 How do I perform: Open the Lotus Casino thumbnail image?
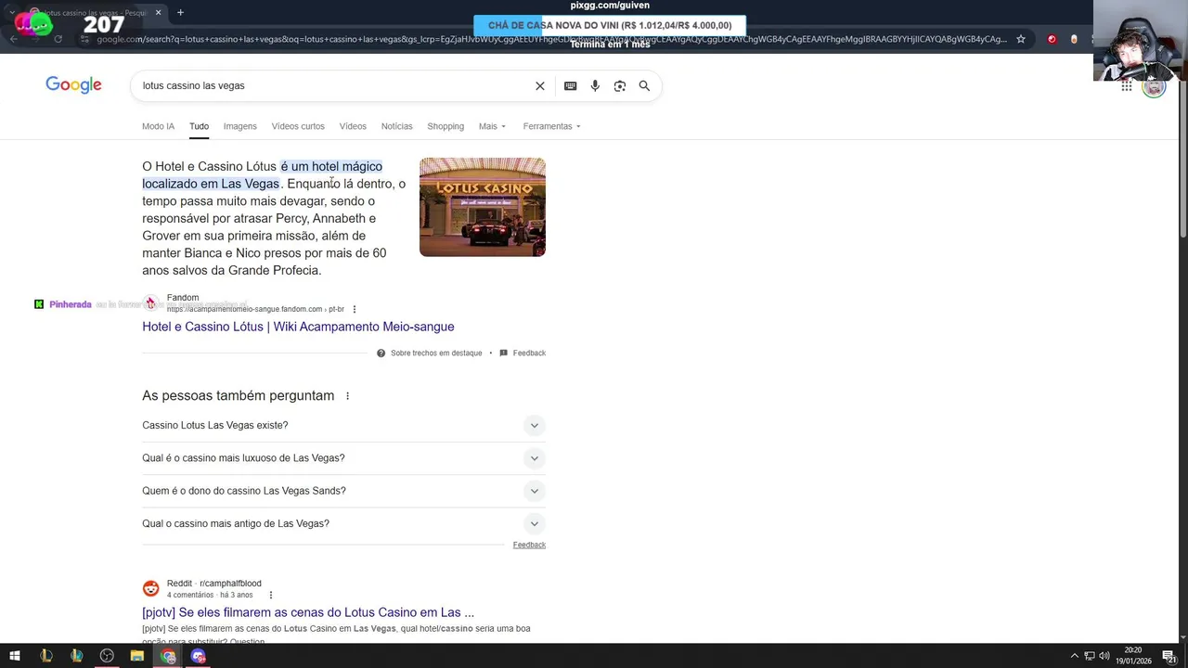pos(483,207)
